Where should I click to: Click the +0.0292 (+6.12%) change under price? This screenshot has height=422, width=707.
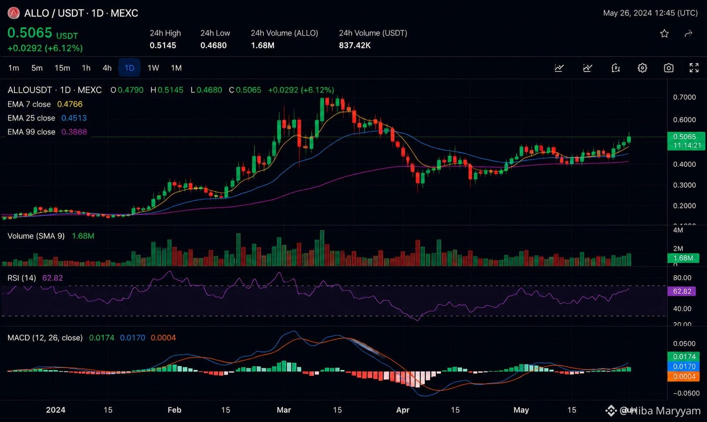click(45, 48)
